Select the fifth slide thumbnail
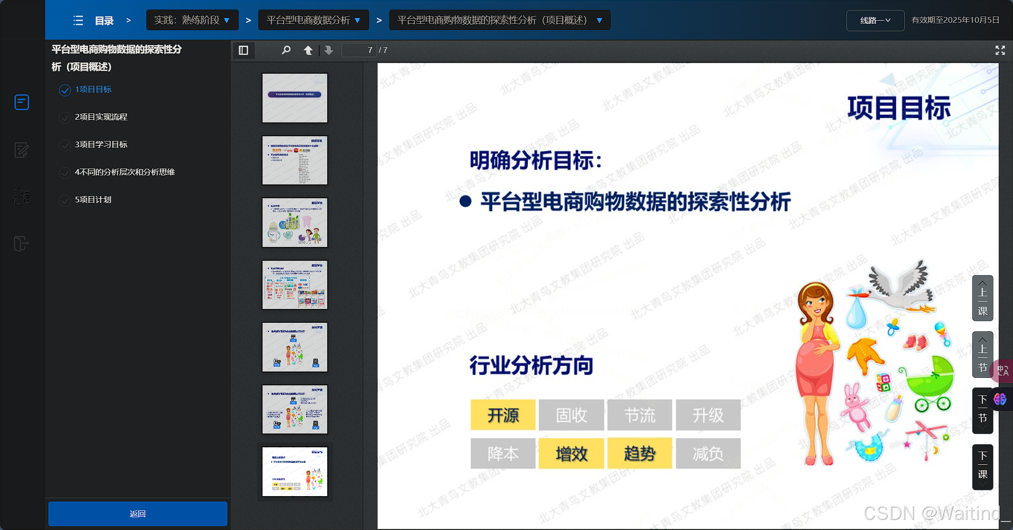Screen dimensions: 1013x530 click(295, 347)
